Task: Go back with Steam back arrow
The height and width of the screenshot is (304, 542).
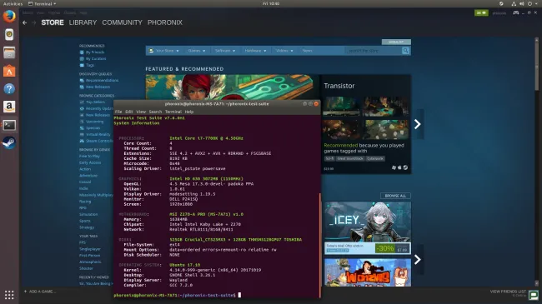Action: [x=24, y=22]
